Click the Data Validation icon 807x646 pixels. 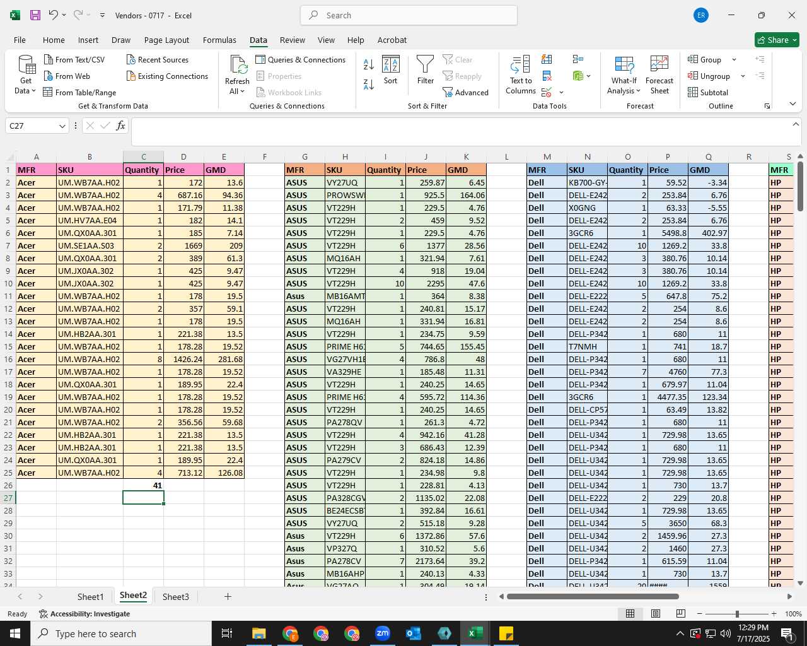click(547, 92)
